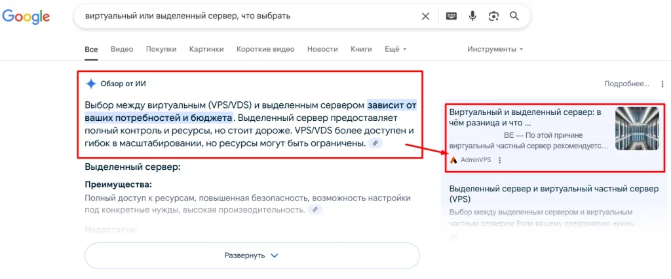The image size is (671, 279).
Task: Focus the search query input field
Action: tap(248, 16)
